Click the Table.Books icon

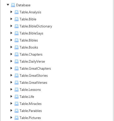coord(17,47)
